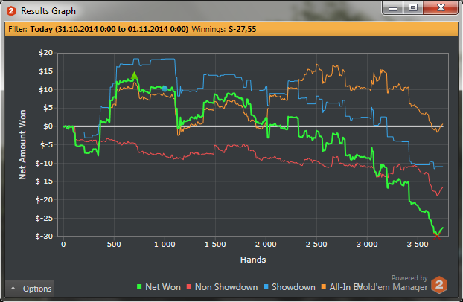Click the red Non Showdown legend swatch
The height and width of the screenshot is (302, 463).
pyautogui.click(x=189, y=286)
